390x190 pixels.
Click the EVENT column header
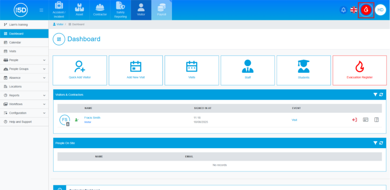[296, 108]
